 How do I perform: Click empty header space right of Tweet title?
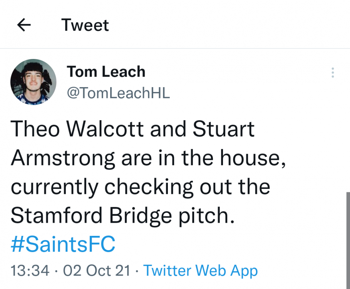click(231, 25)
